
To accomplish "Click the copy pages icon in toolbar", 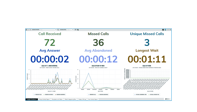I will tap(78, 30).
